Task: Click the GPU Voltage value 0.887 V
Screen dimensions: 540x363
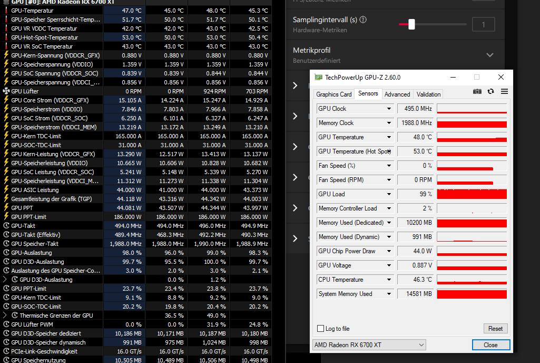Action: coord(415,265)
